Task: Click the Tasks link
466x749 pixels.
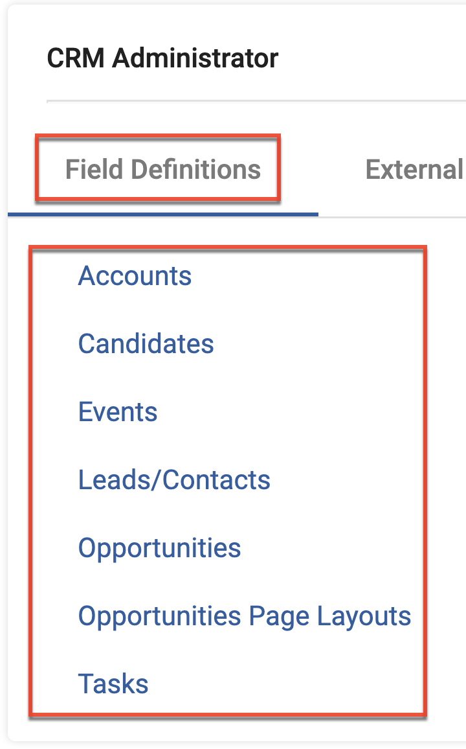Action: pos(113,684)
